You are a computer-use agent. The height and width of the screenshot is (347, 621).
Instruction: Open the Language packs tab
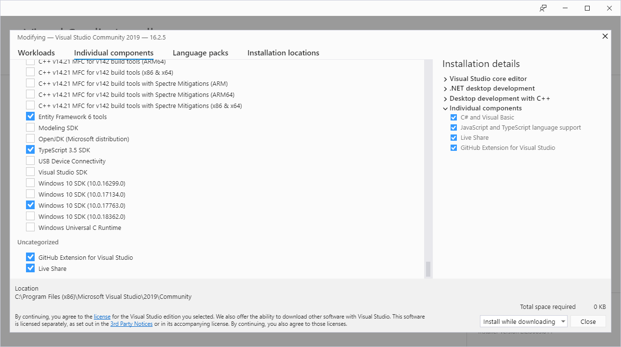tap(200, 53)
